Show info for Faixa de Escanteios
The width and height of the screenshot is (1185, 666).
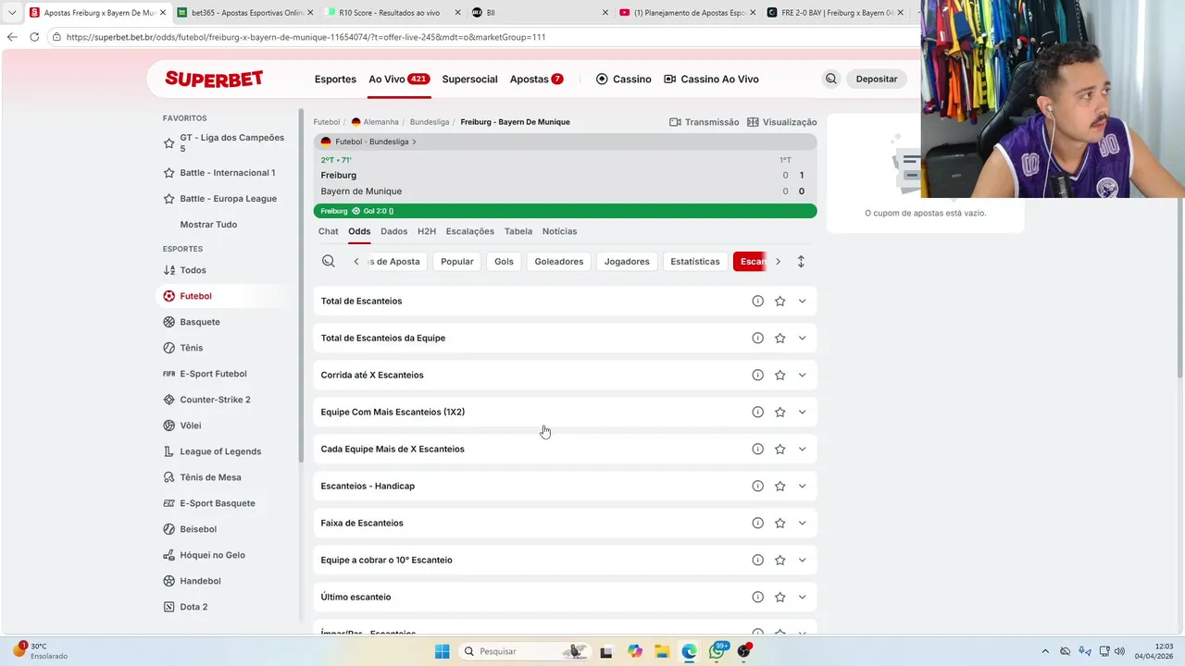coord(757,523)
